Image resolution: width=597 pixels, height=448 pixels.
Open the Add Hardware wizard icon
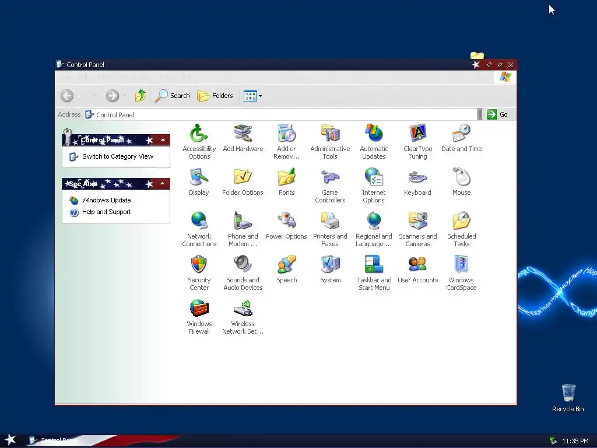[243, 138]
